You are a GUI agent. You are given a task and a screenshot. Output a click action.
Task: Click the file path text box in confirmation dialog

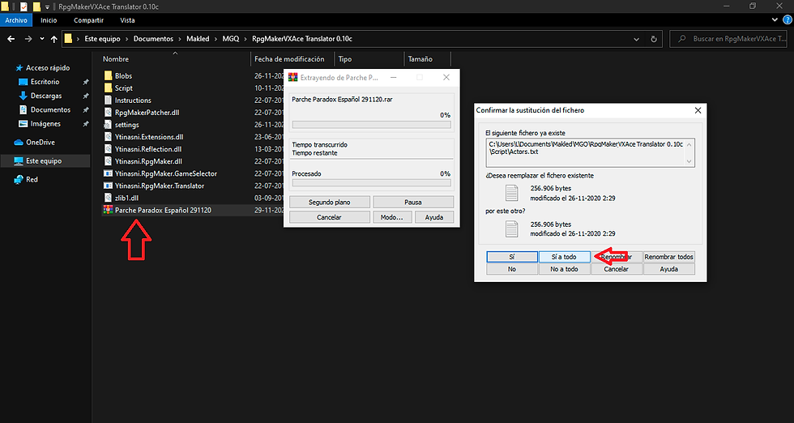coord(590,152)
